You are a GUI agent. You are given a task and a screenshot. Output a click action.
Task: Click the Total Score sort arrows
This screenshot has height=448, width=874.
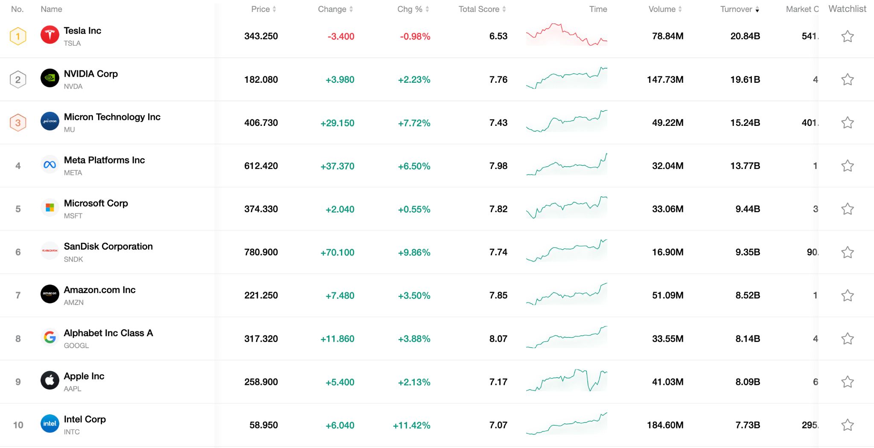(505, 9)
